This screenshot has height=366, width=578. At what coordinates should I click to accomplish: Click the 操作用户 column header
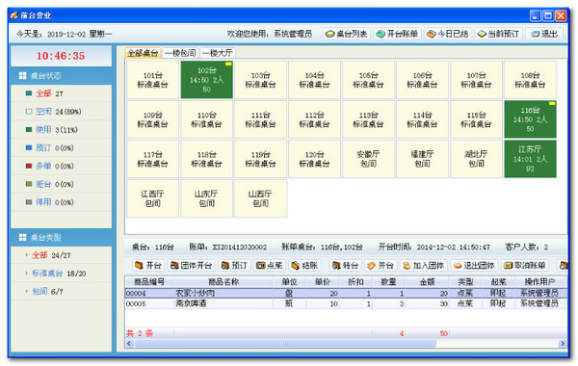[540, 282]
